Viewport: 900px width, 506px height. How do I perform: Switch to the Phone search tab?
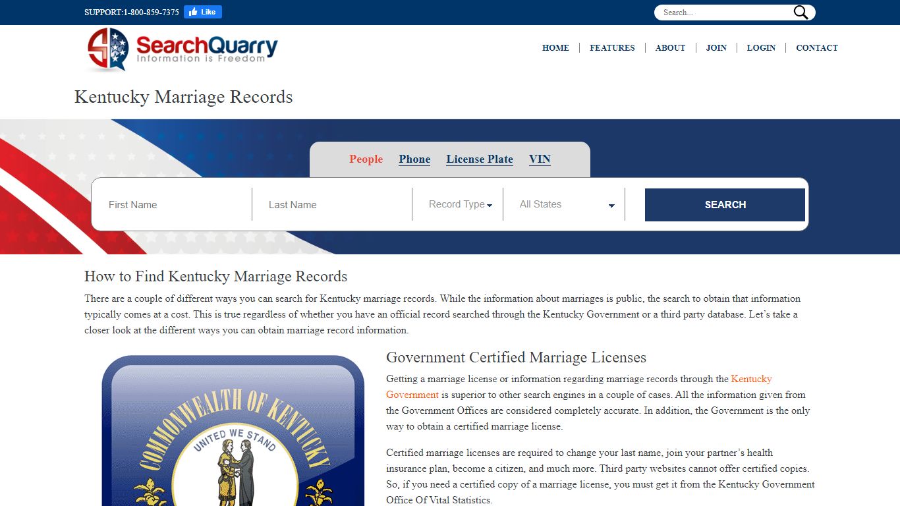414,159
